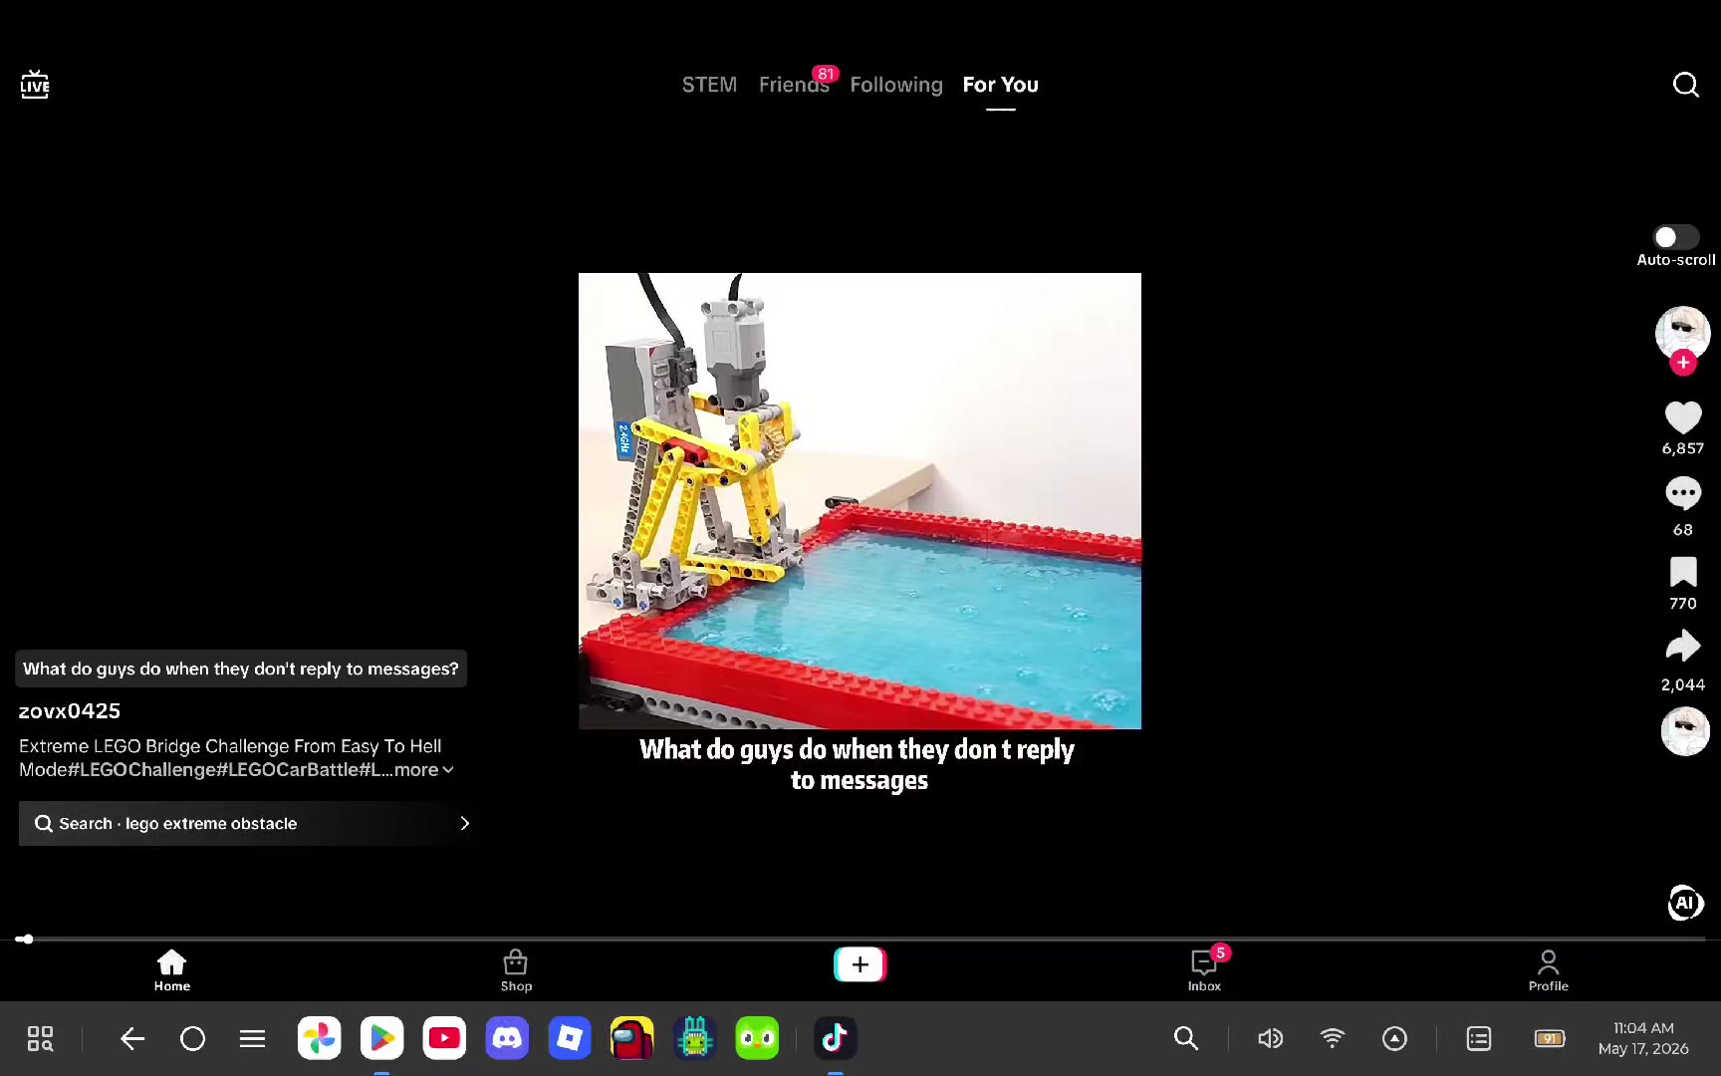The image size is (1721, 1076).
Task: Toggle the Auto-scroll switch
Action: (1676, 237)
